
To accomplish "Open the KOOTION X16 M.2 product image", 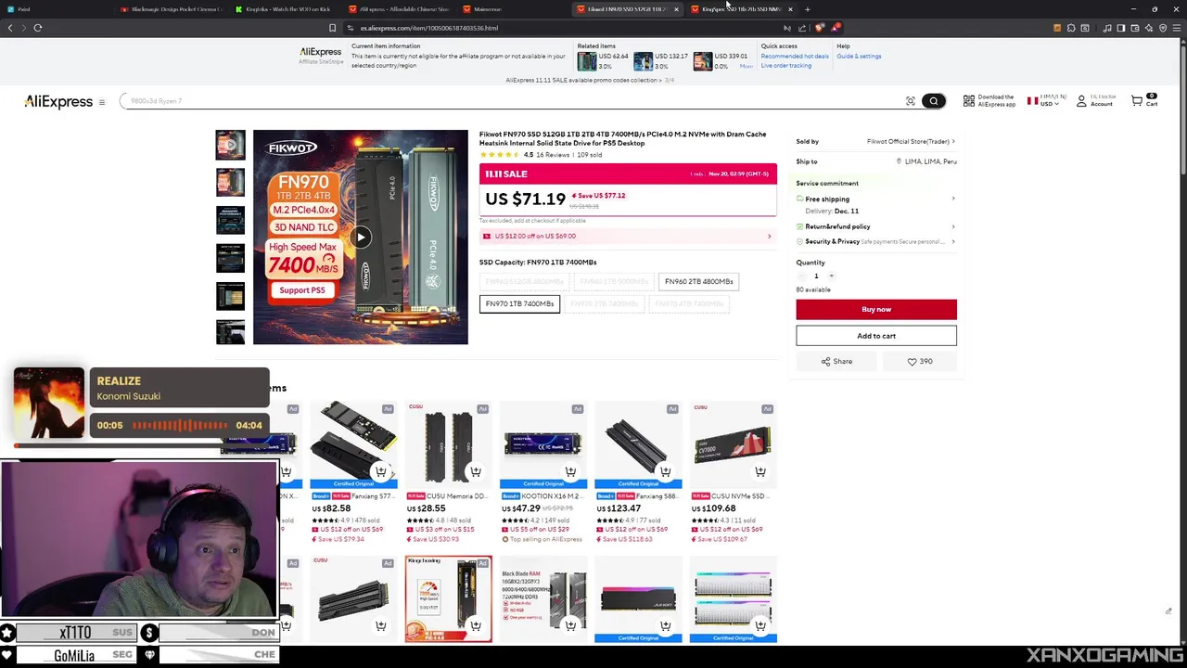I will pos(543,445).
